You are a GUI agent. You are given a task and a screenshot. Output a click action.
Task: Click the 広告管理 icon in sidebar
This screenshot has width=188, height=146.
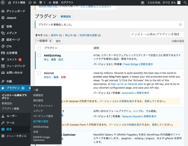[3, 53]
